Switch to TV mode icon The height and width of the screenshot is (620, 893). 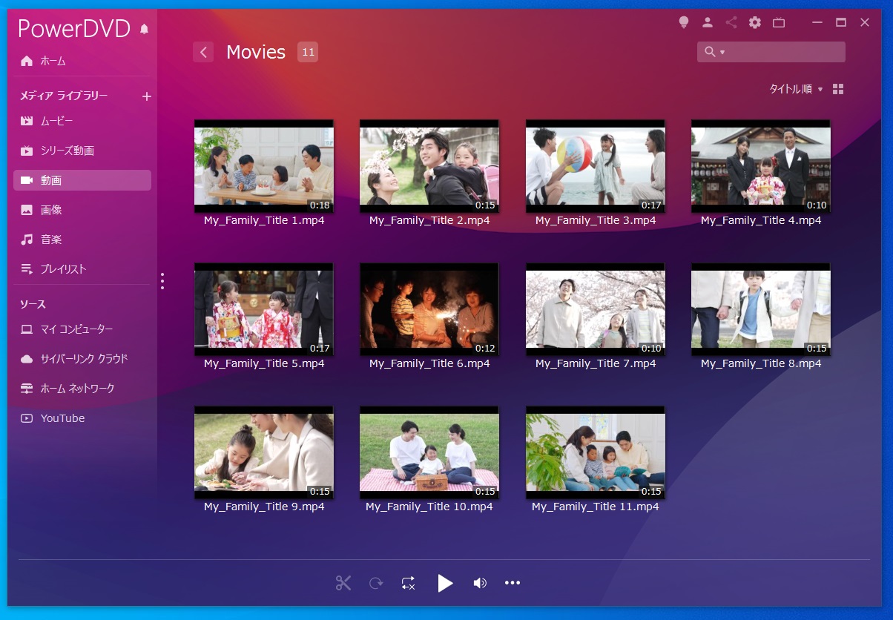(779, 22)
